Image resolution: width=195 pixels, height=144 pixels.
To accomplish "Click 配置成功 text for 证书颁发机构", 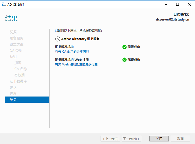I will coord(134,47).
